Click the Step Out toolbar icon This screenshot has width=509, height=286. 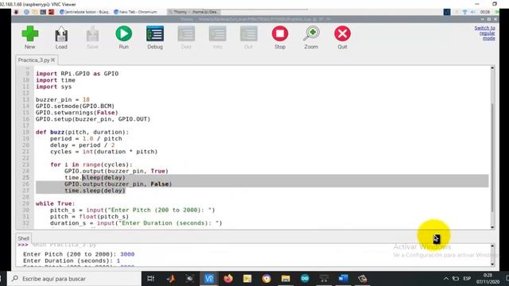pyautogui.click(x=248, y=37)
